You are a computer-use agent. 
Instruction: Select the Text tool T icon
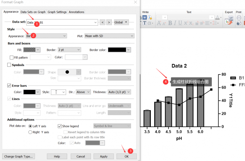(x=145, y=23)
